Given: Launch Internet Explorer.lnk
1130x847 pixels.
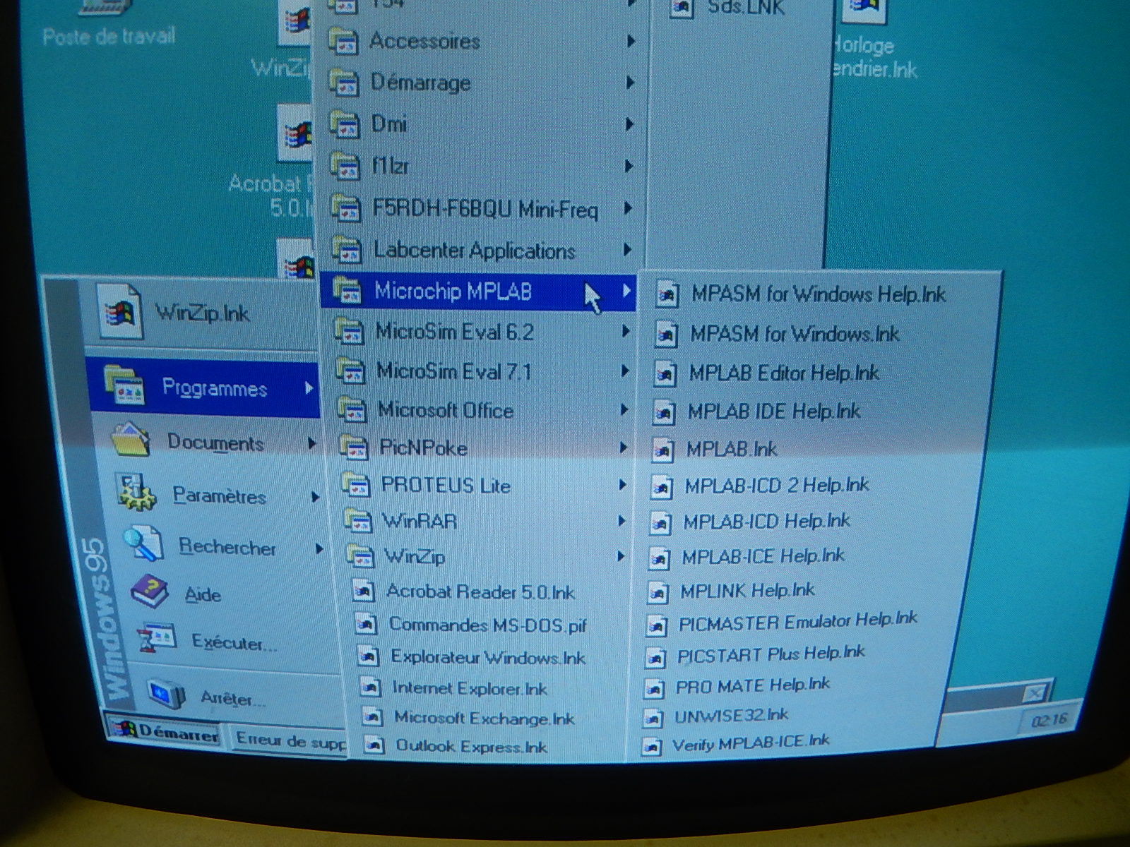Looking at the screenshot, I should point(470,689).
